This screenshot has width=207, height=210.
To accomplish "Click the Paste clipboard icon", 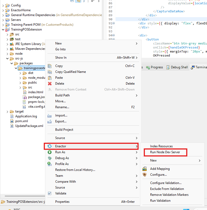I will [50, 78].
